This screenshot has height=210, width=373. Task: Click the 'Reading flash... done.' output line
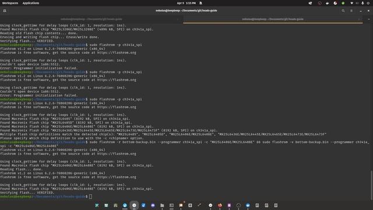click(x=21, y=169)
